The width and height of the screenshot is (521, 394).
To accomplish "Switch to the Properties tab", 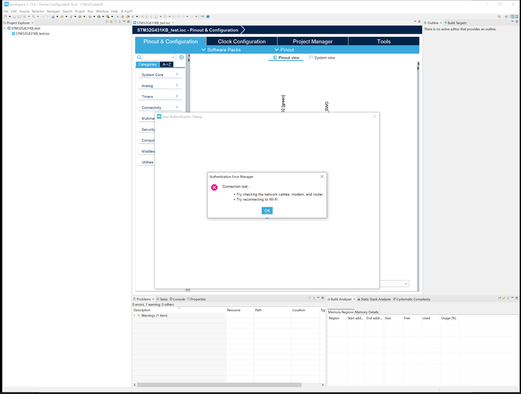I will tap(196, 299).
